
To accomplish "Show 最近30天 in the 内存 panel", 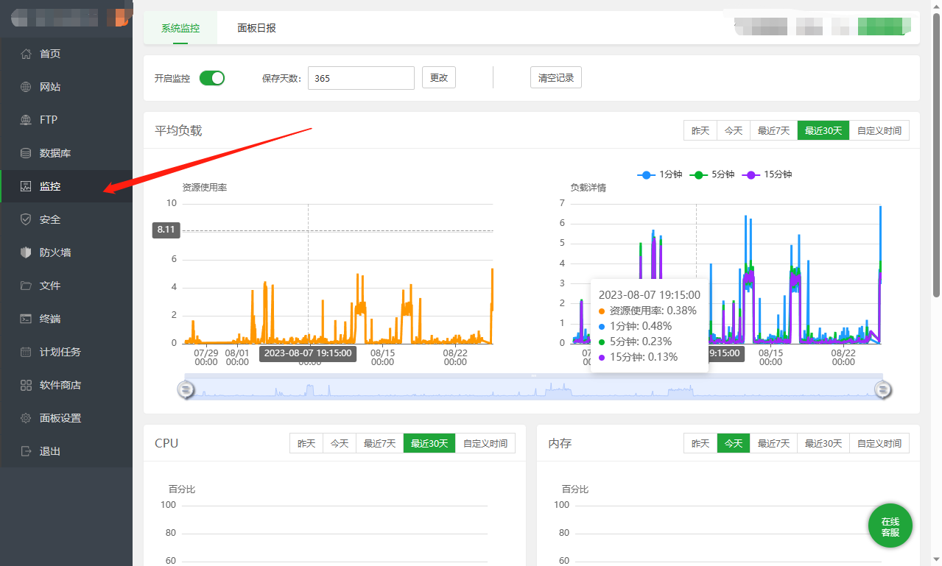I will (823, 443).
